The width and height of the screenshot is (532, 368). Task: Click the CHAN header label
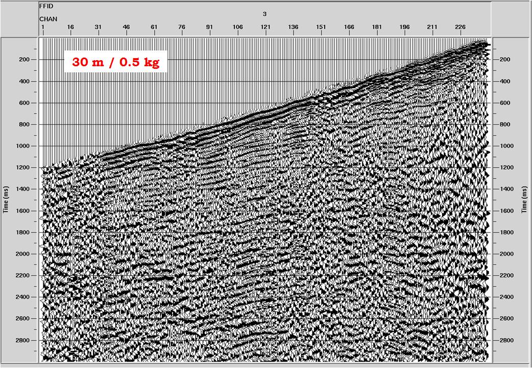(x=48, y=19)
